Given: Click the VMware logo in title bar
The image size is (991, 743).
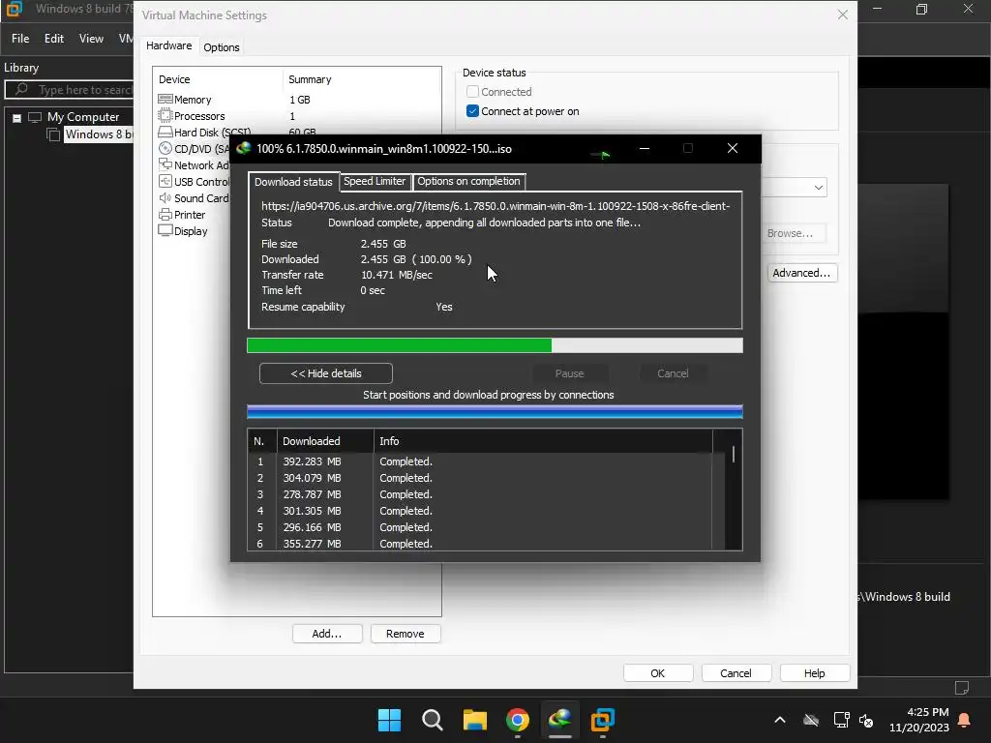Looking at the screenshot, I should [x=15, y=9].
